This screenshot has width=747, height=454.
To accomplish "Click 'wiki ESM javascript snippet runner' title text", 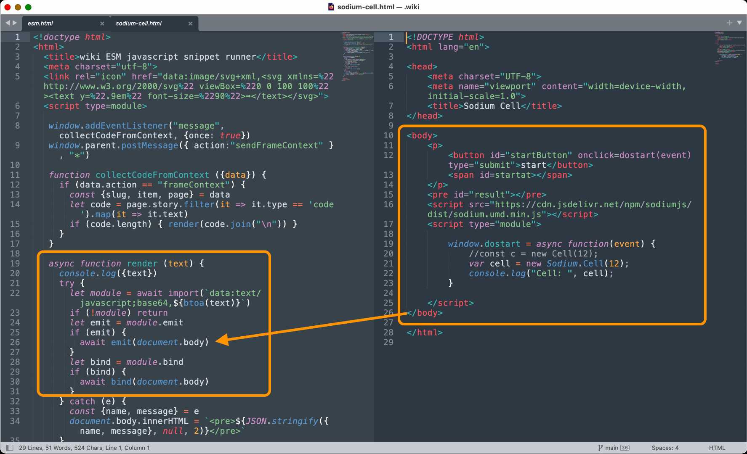I will point(168,57).
